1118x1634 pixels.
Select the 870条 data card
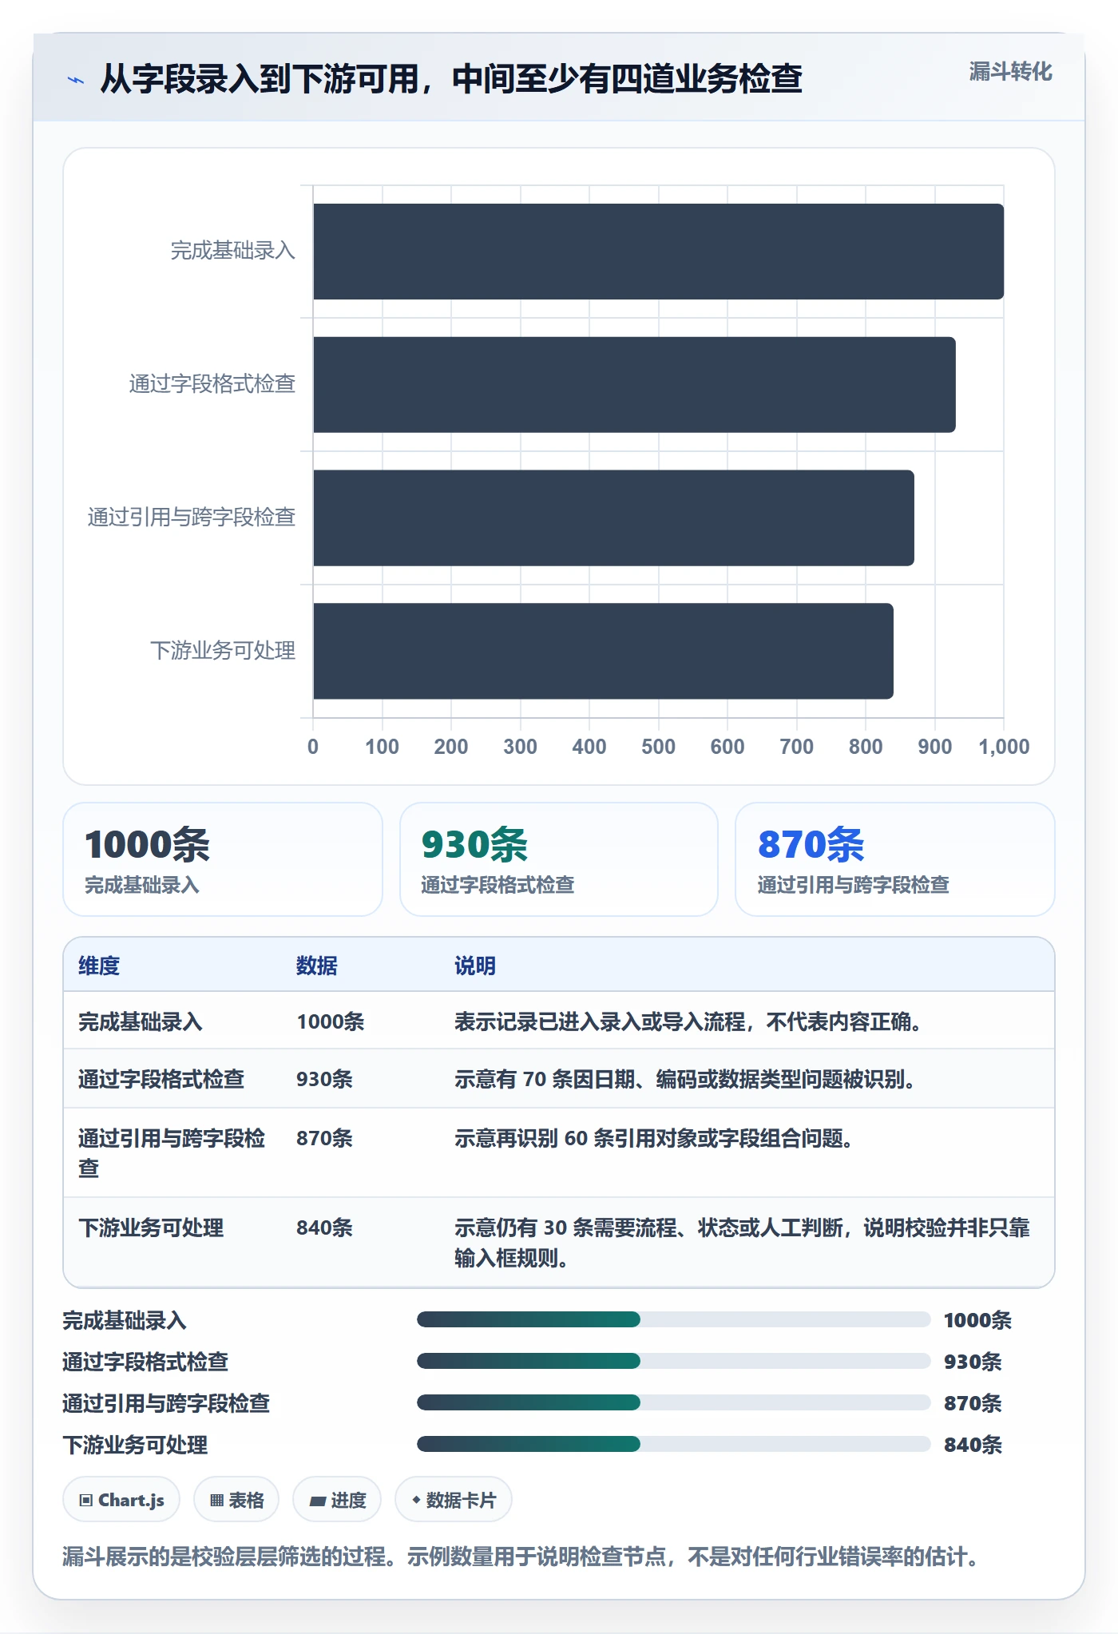[x=895, y=859]
